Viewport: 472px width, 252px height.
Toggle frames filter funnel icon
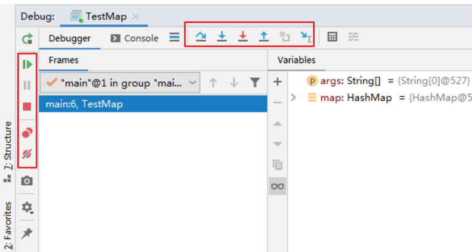(255, 82)
